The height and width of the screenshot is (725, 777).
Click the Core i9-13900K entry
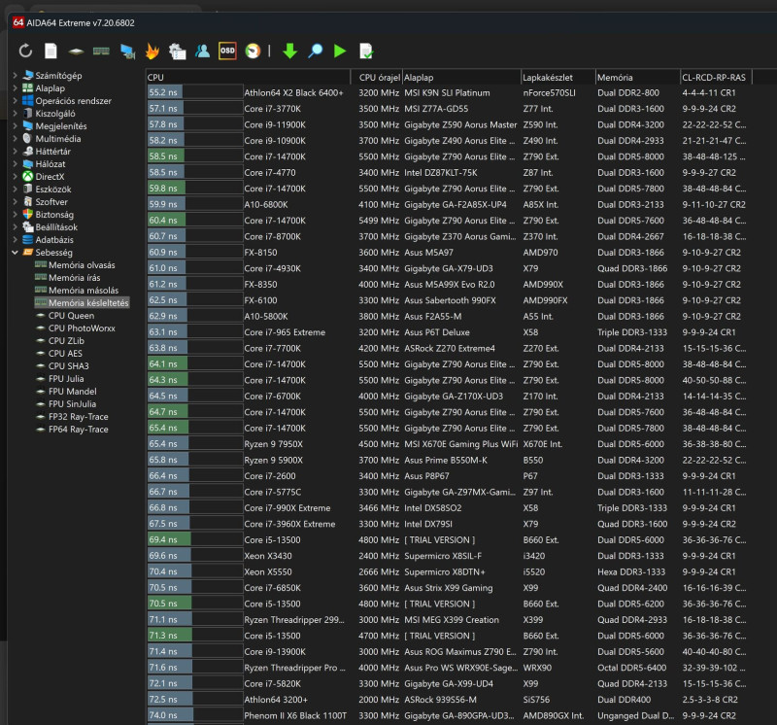275,651
